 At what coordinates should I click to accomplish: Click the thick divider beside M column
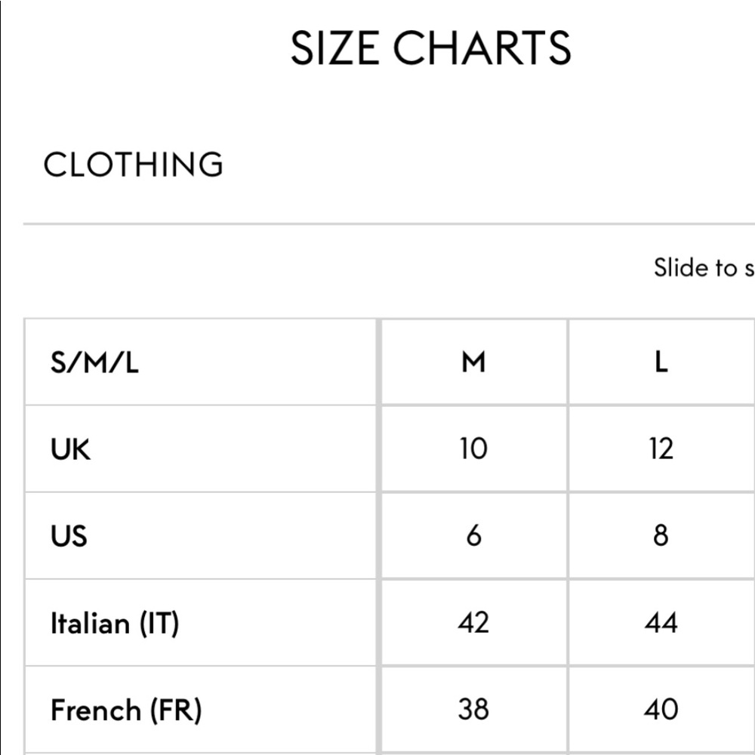379,536
